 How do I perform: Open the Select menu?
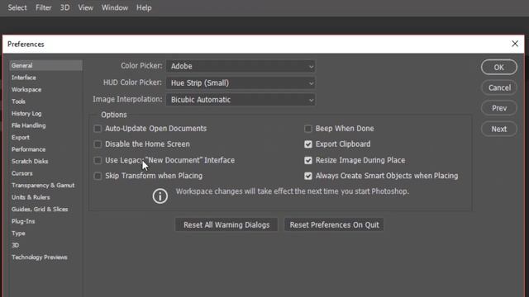coord(17,7)
